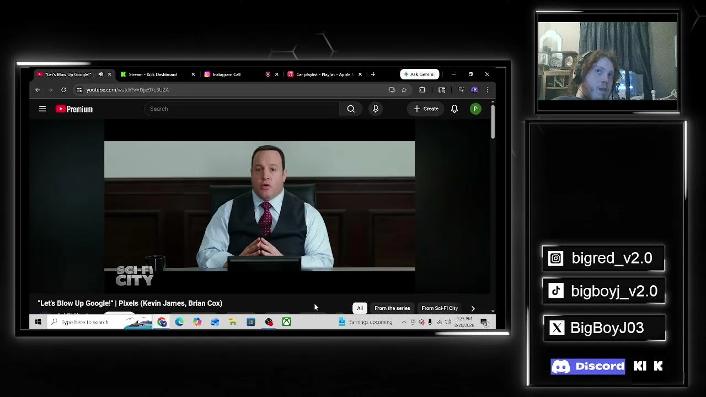The image size is (706, 397).
Task: Open the Chrome extensions puzzle icon
Action: (422, 89)
